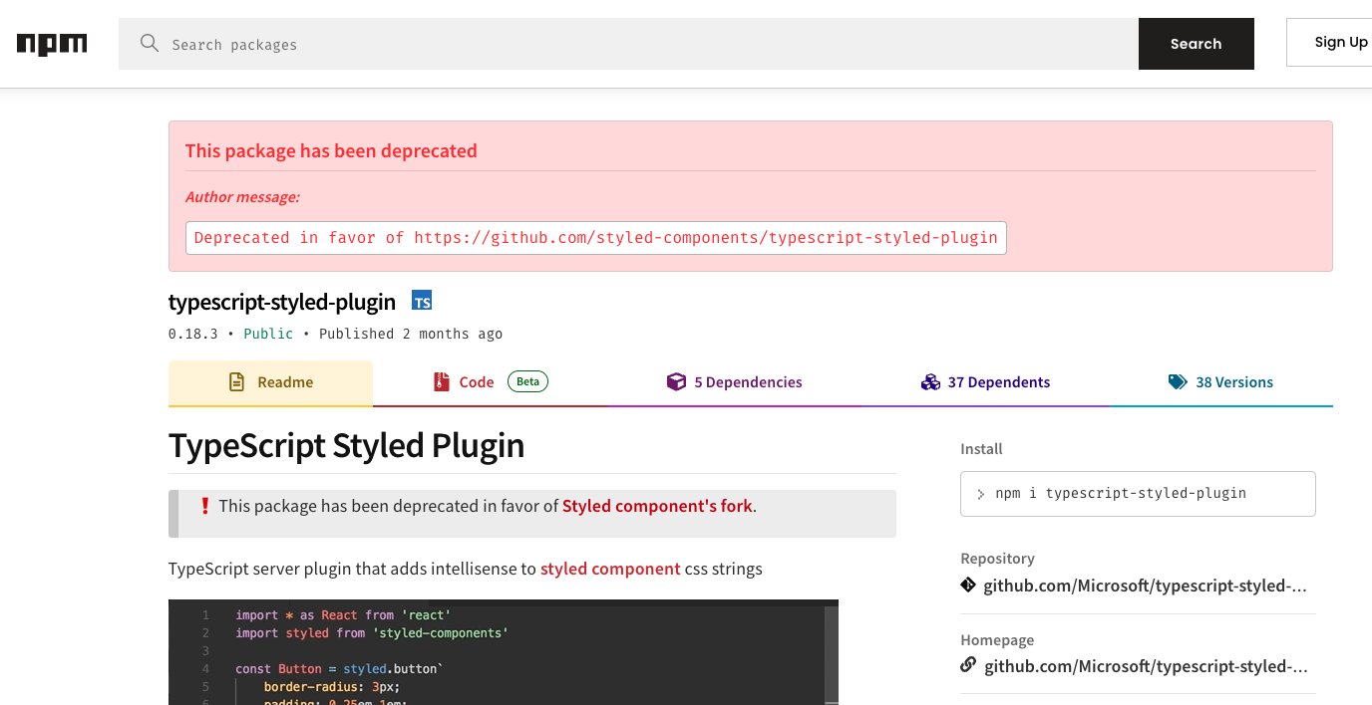Click the Public label

[268, 334]
